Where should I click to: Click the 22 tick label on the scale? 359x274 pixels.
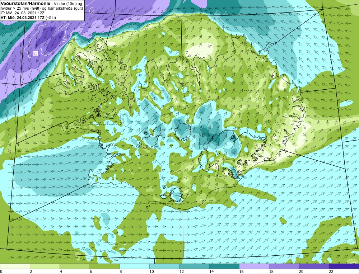[x=331, y=272]
